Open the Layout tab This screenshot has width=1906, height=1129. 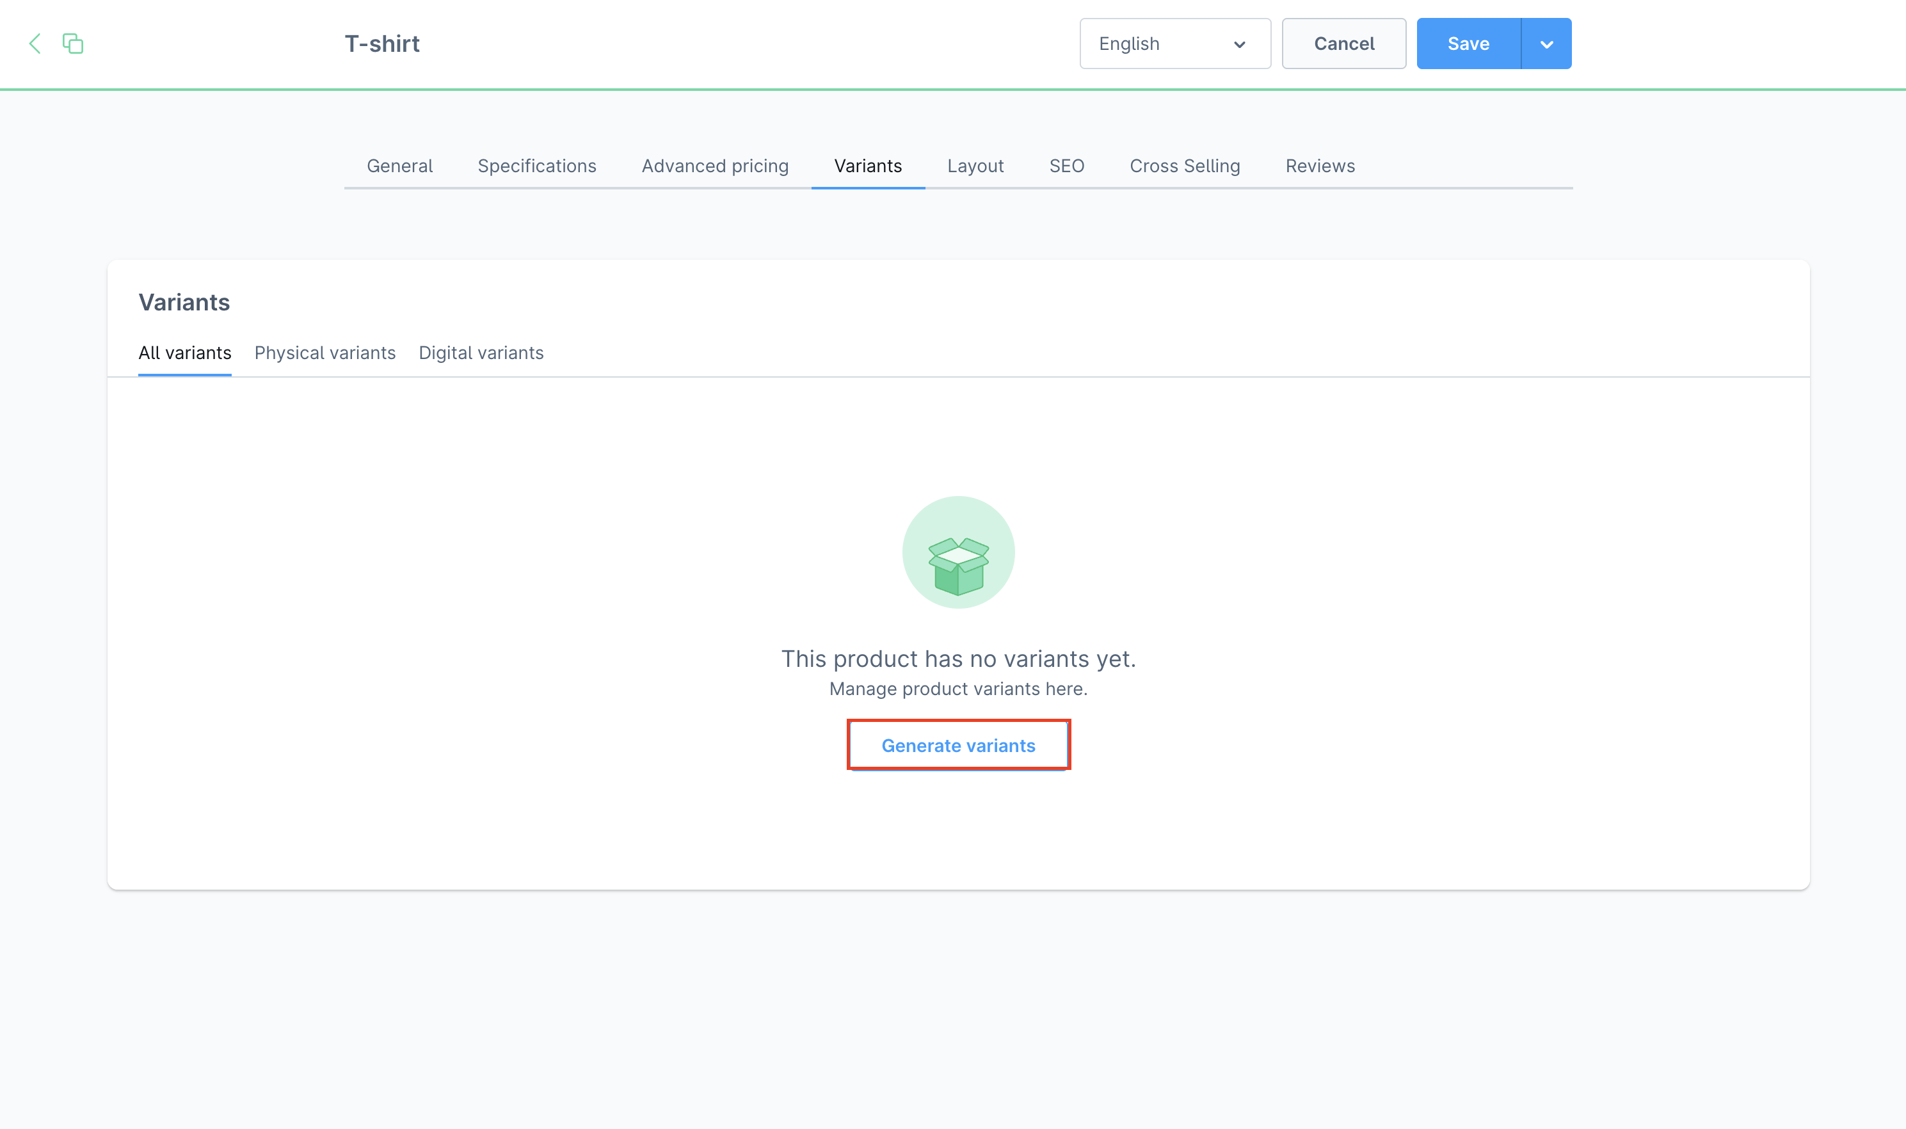(x=975, y=166)
